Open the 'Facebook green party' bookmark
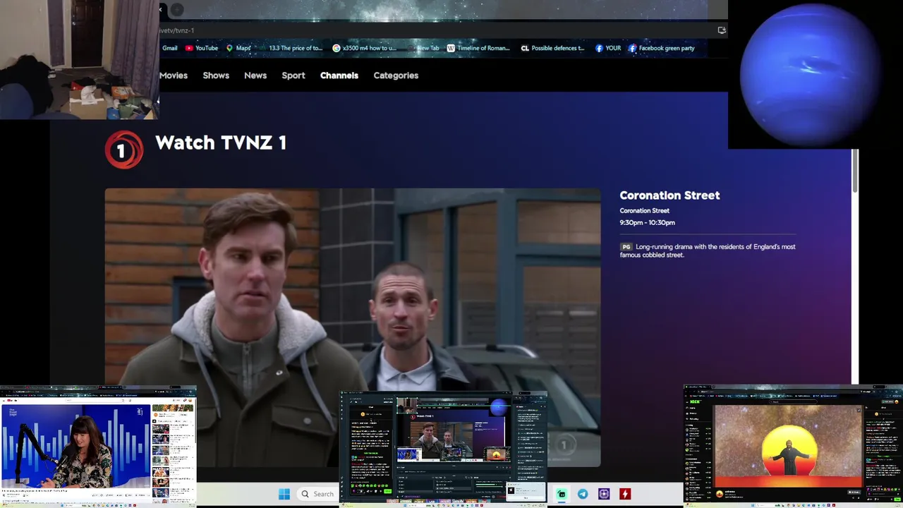The width and height of the screenshot is (903, 508). 661,48
